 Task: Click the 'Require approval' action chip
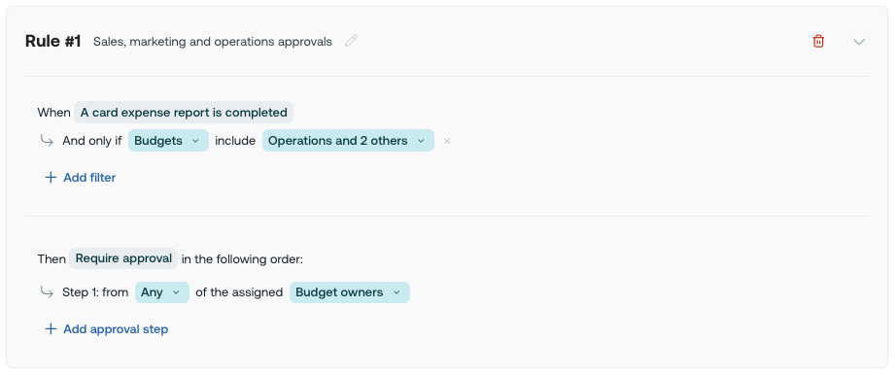[x=123, y=258]
